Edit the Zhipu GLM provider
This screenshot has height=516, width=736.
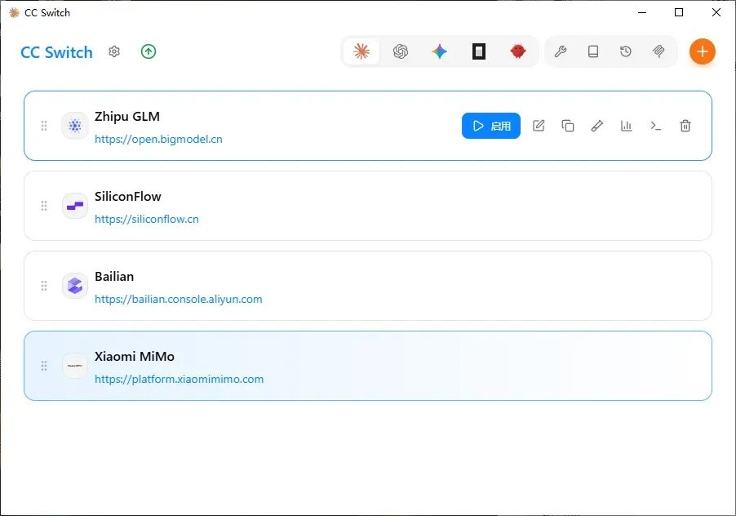[539, 126]
